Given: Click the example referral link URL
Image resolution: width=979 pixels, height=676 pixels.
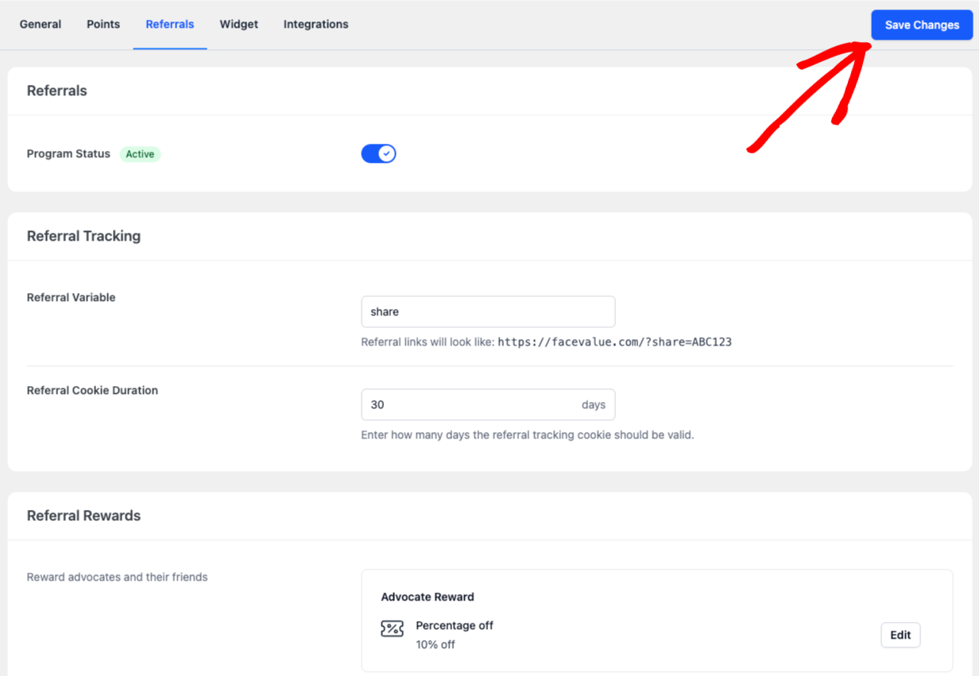Looking at the screenshot, I should pos(614,342).
